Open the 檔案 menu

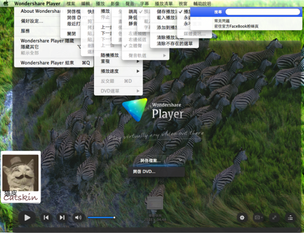[71, 3]
